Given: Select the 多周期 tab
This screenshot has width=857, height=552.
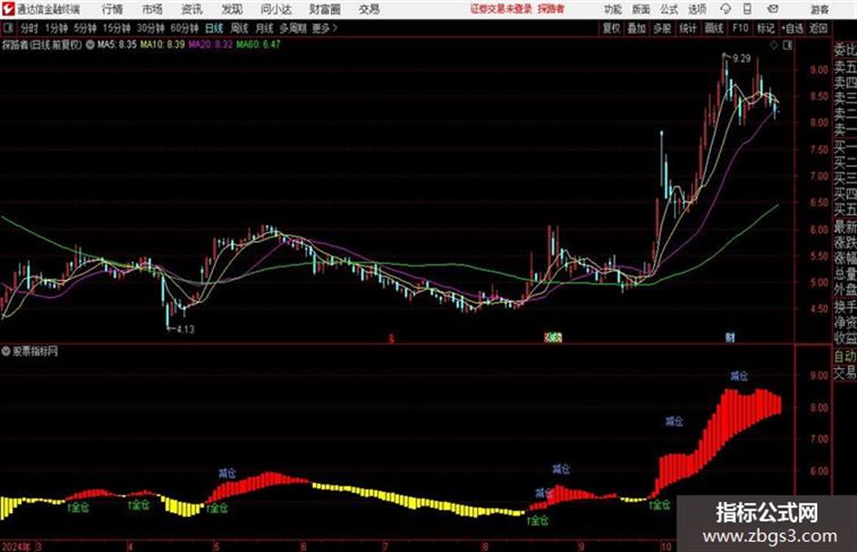Looking at the screenshot, I should click(x=293, y=28).
